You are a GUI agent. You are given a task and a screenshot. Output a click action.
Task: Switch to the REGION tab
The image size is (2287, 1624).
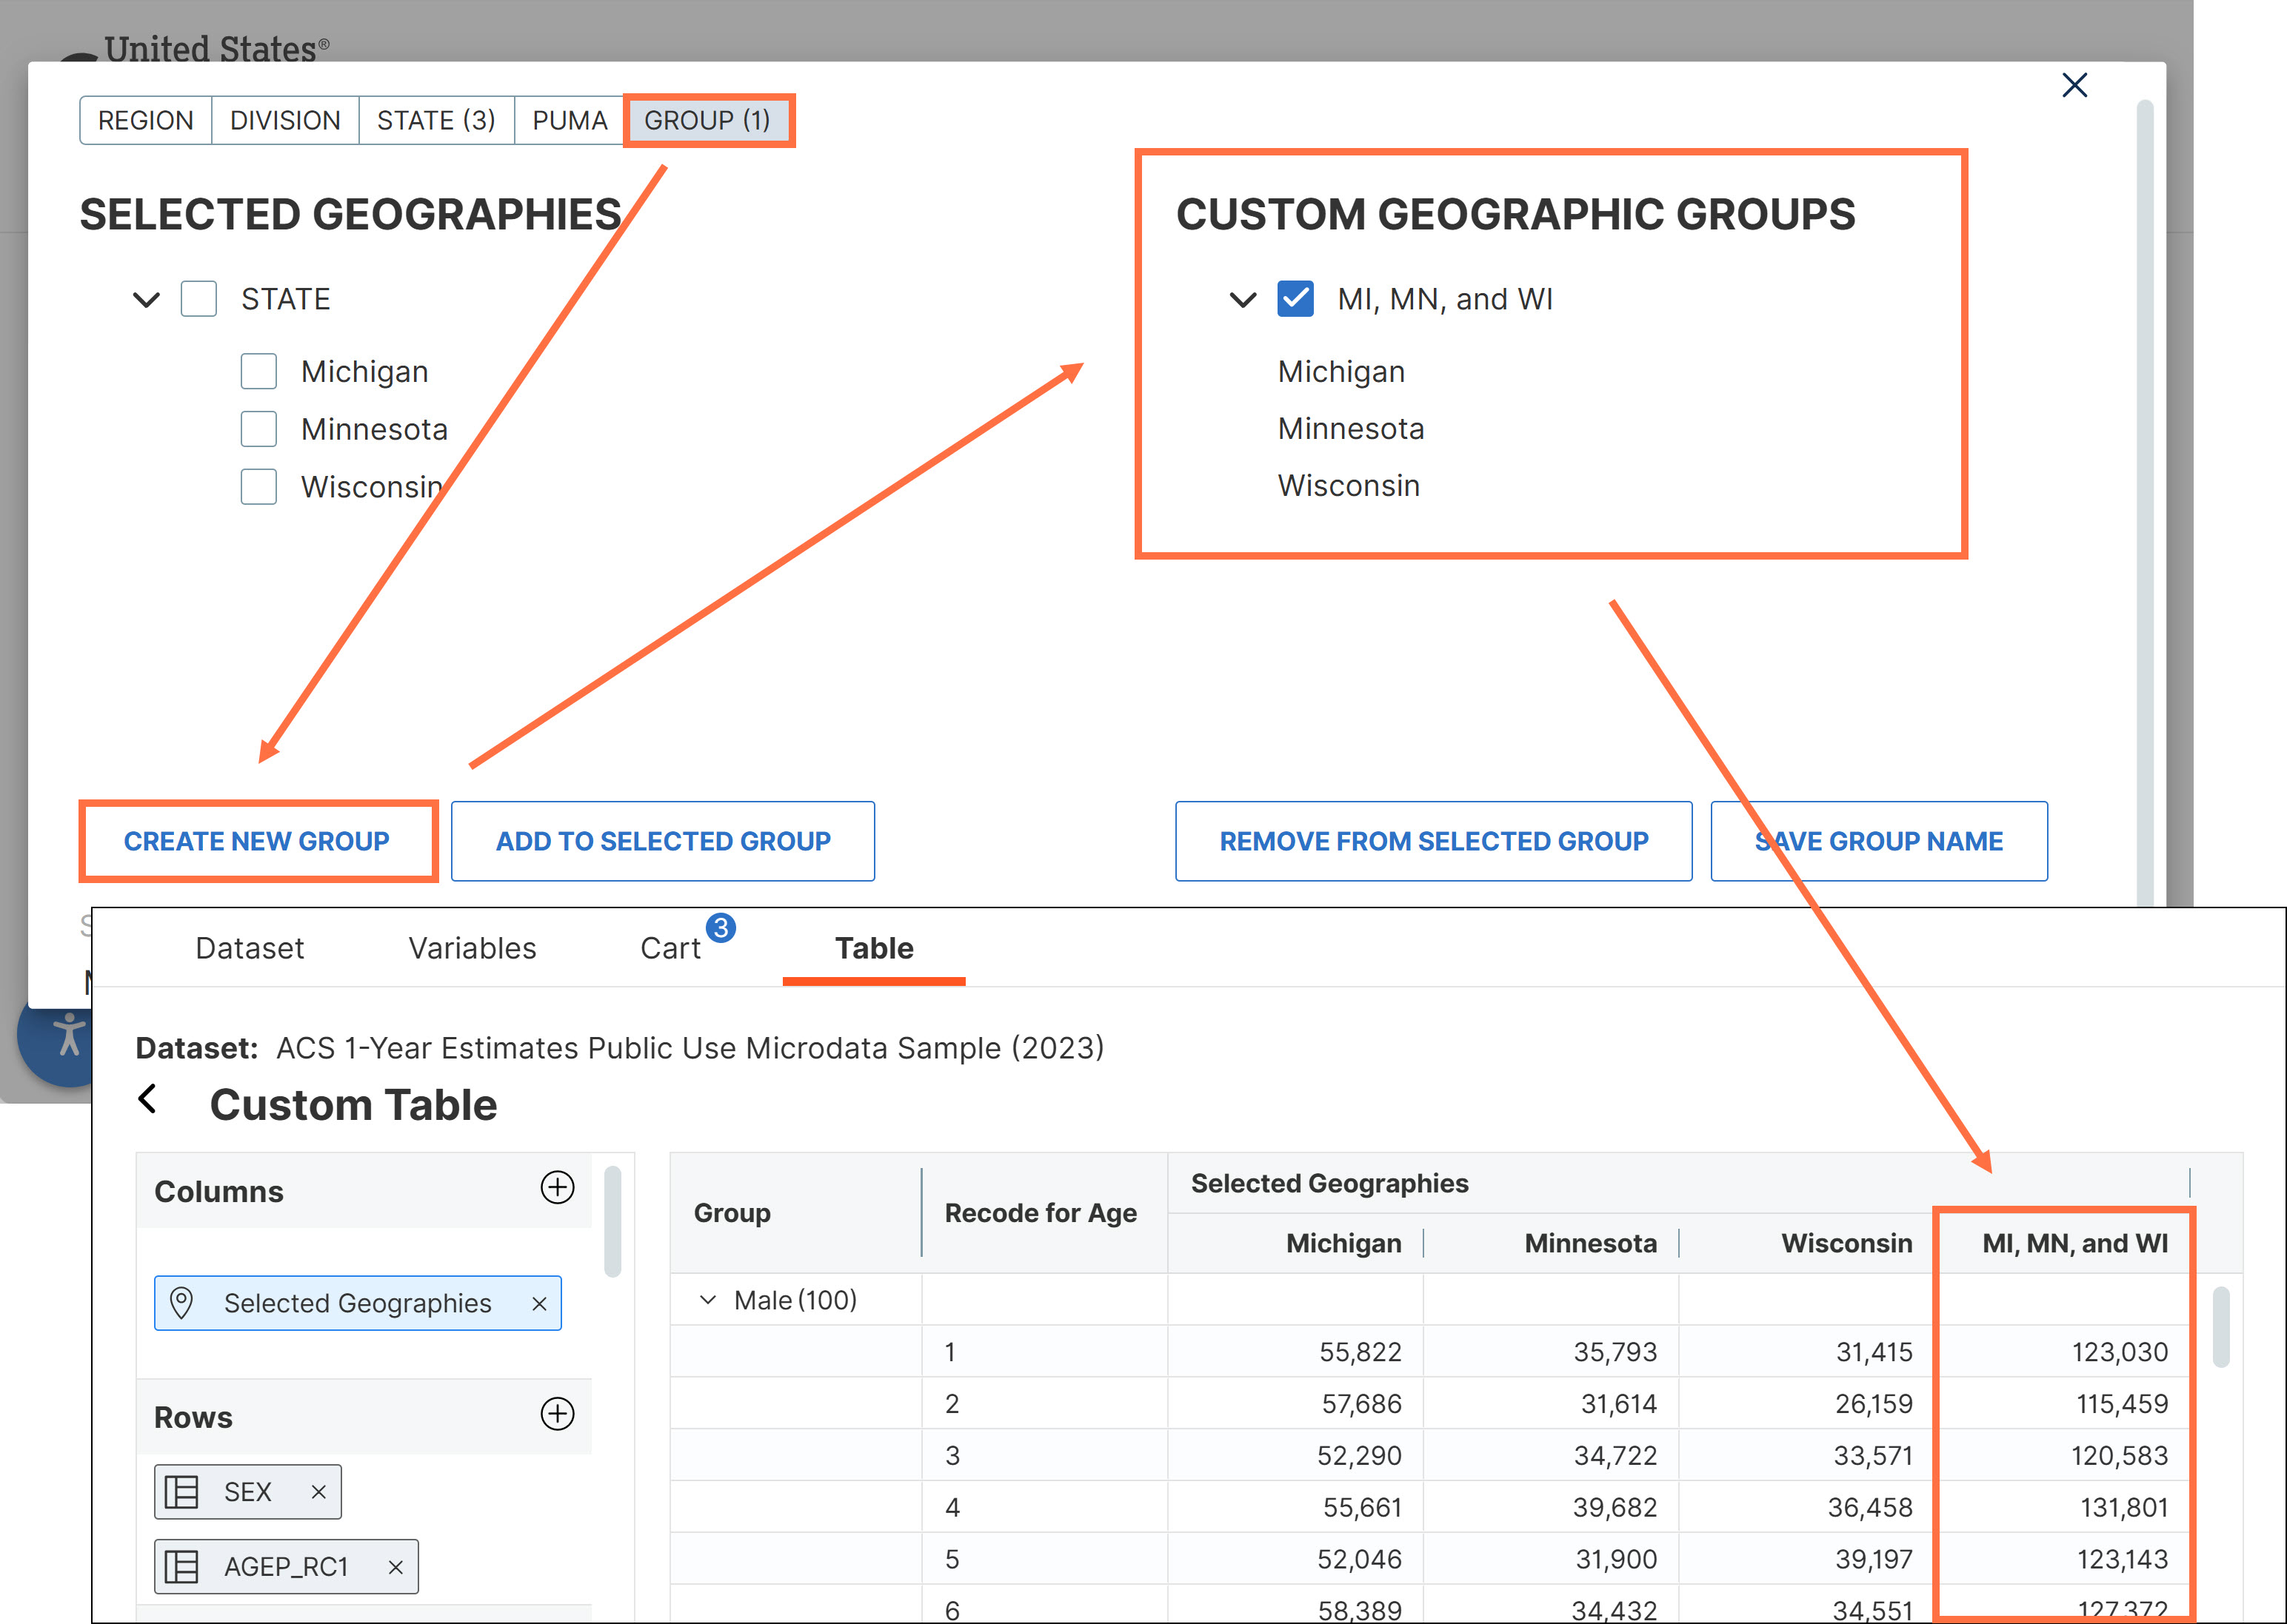point(146,120)
